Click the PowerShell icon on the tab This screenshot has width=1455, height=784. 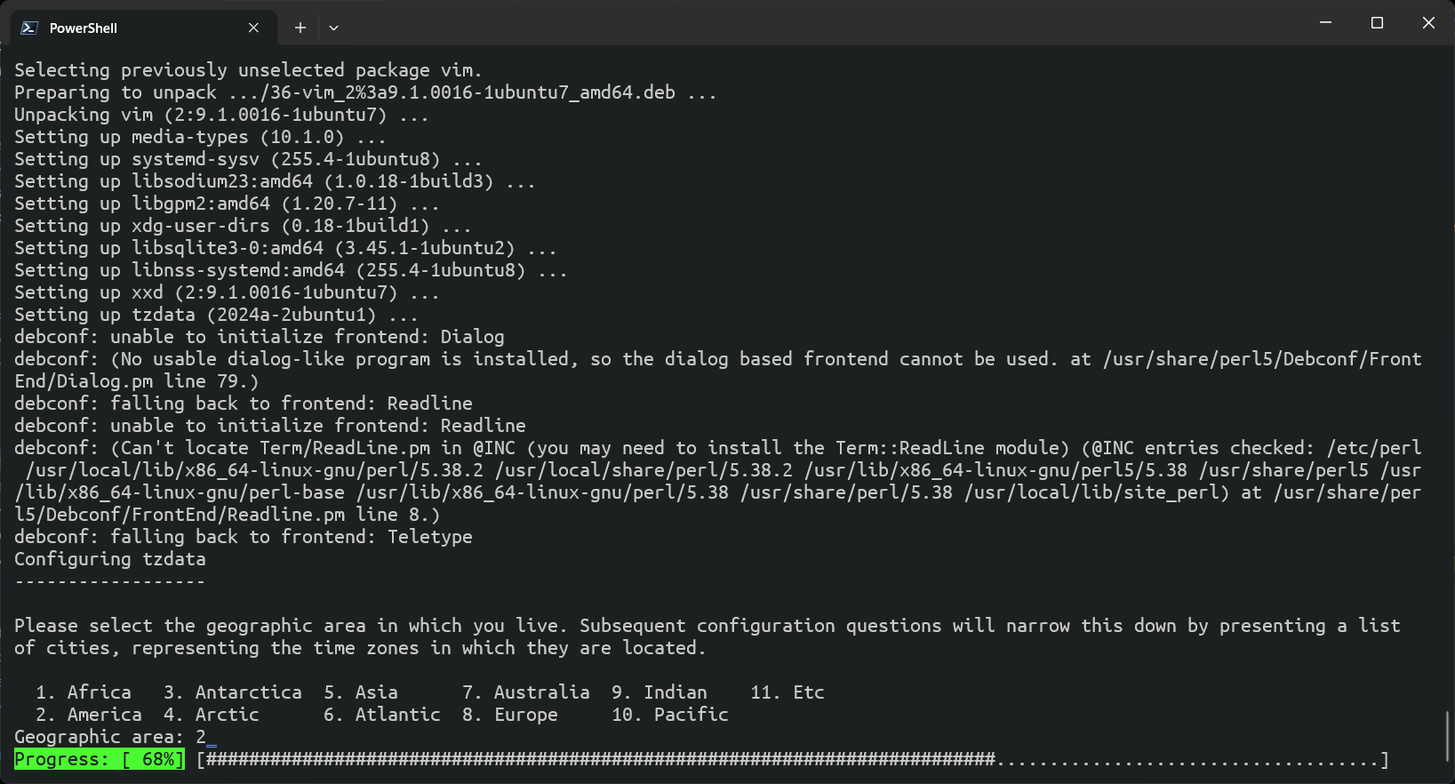click(29, 28)
